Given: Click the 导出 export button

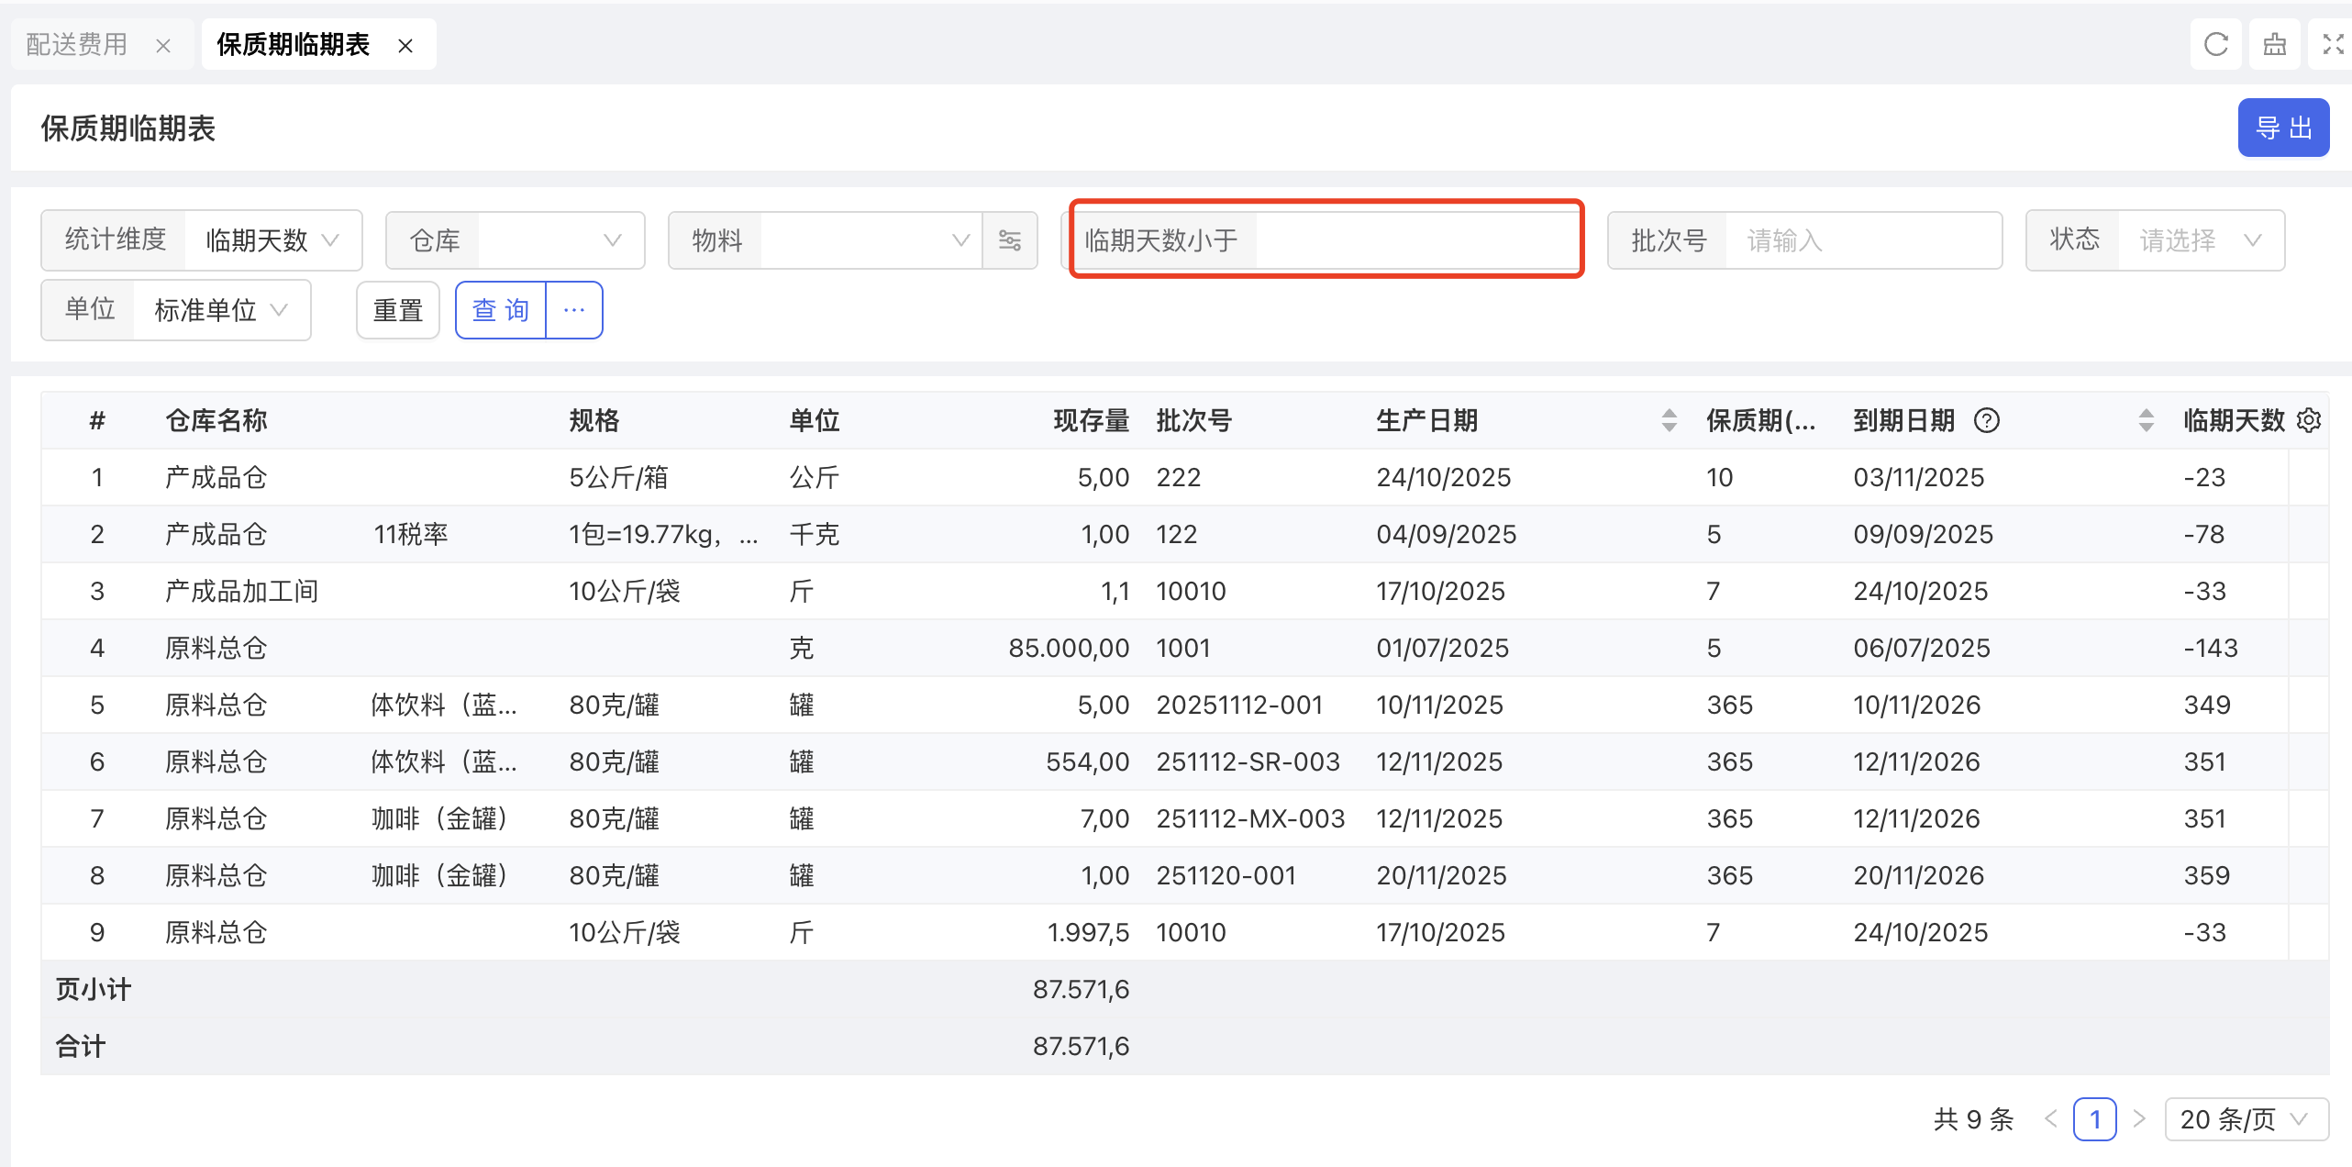Looking at the screenshot, I should pyautogui.click(x=2282, y=128).
